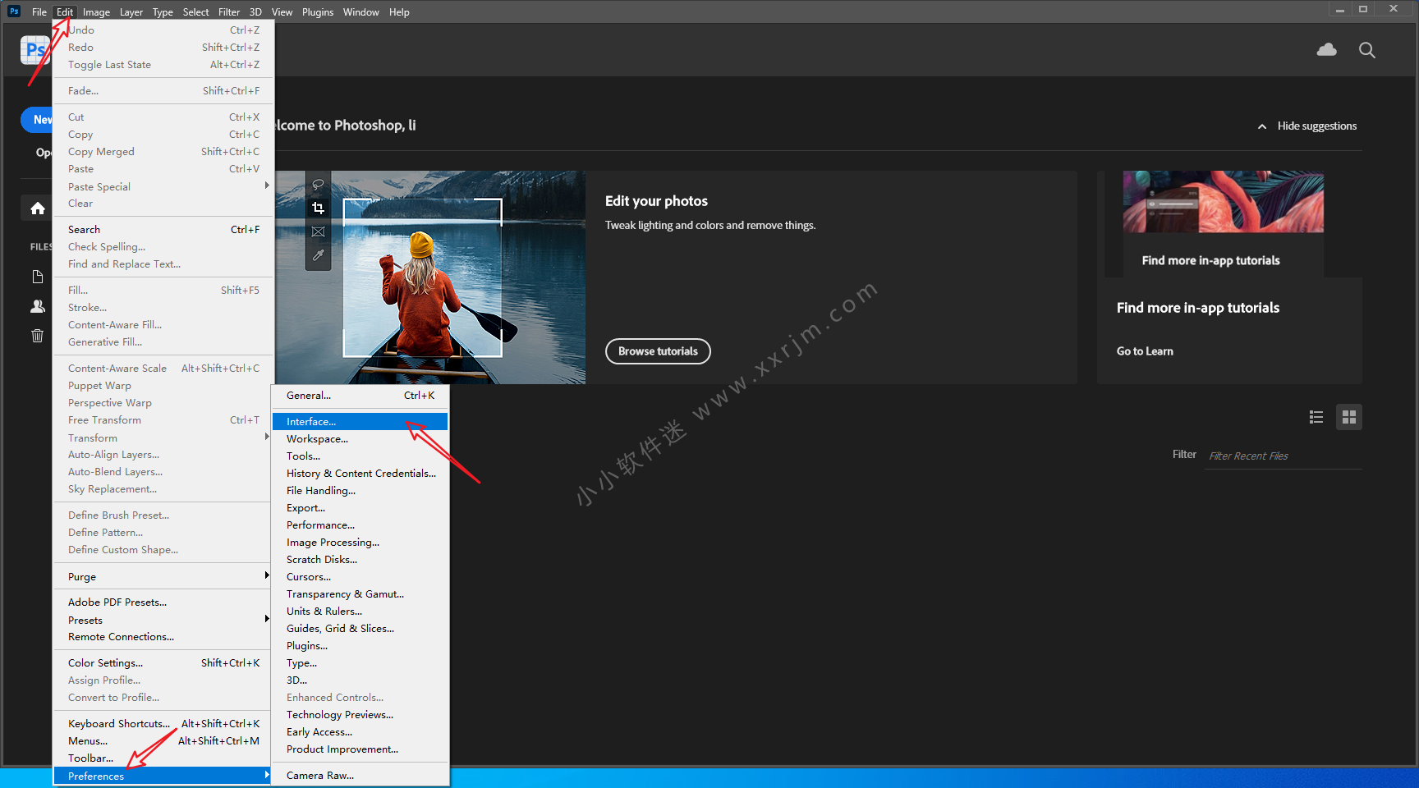Click the frame tool icon on tutorial image

point(319,231)
